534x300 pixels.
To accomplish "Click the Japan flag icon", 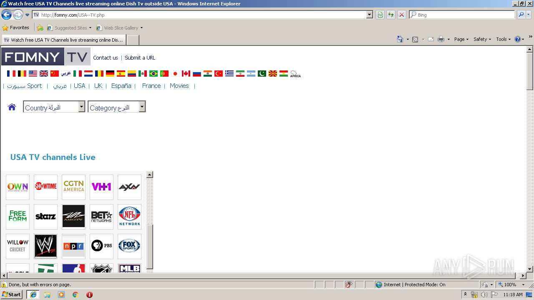I will point(175,73).
